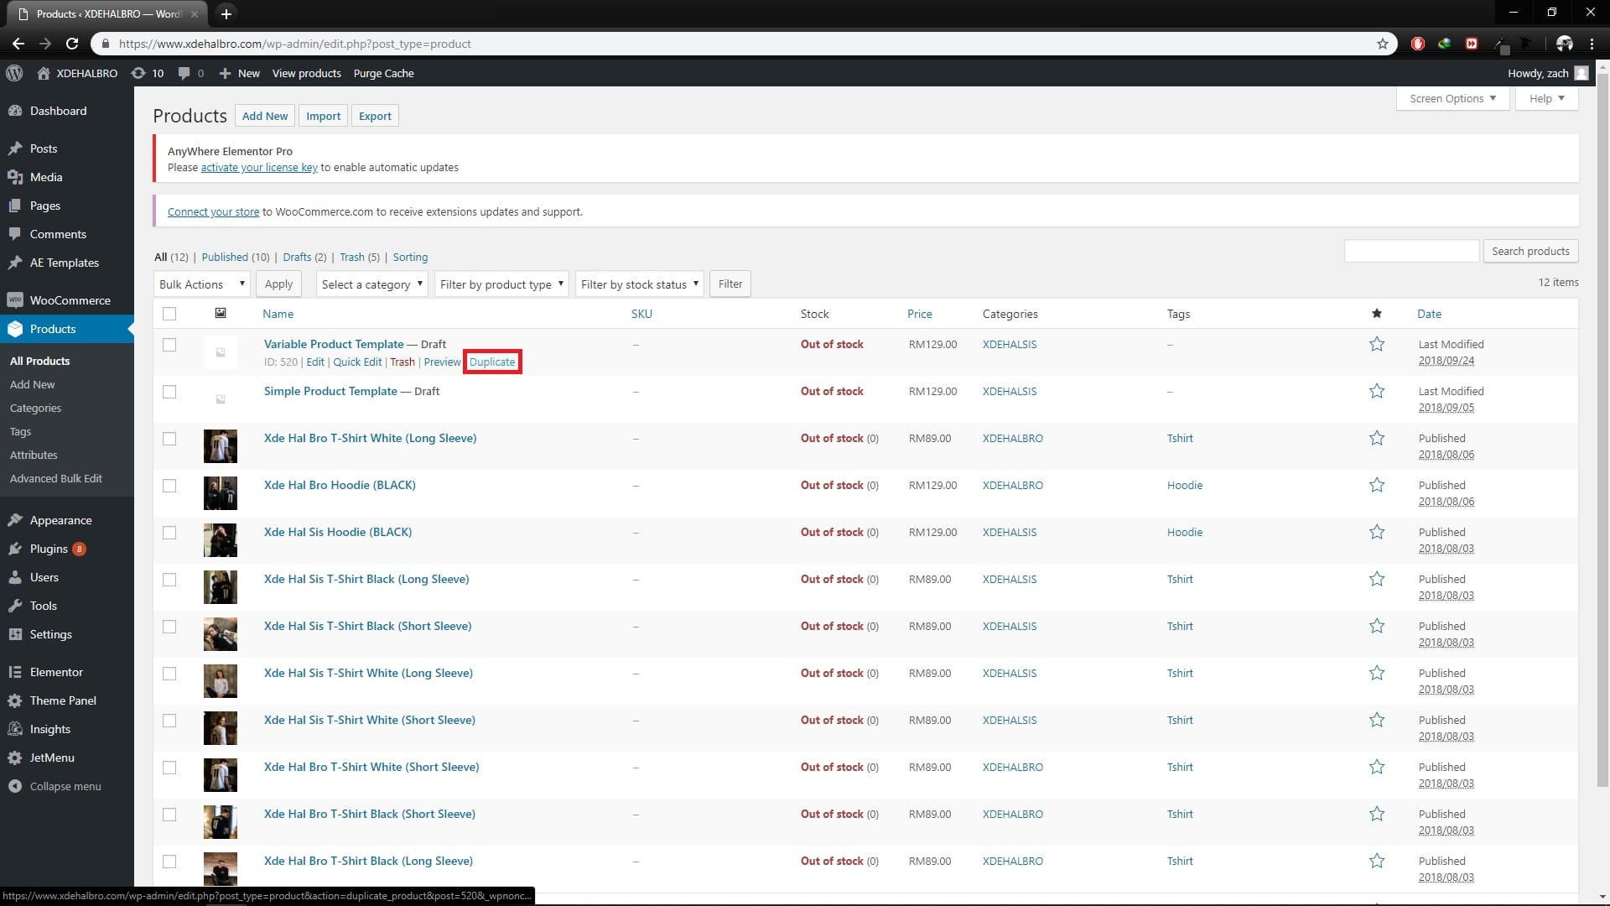Check the Xde Hal Sis Hoodie (BLACK) row
1610x906 pixels.
(x=169, y=533)
